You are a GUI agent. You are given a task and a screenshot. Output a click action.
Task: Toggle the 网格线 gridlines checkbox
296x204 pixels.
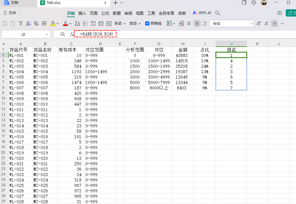147,23
